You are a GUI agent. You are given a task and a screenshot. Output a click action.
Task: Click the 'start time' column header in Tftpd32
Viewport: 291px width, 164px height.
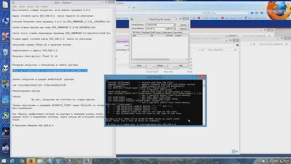tap(170, 36)
